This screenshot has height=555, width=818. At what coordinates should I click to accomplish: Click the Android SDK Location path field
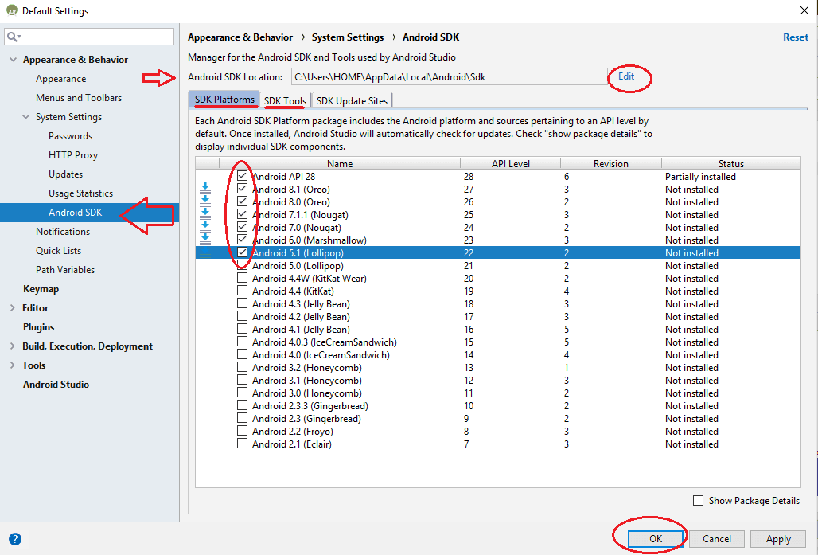click(x=449, y=76)
